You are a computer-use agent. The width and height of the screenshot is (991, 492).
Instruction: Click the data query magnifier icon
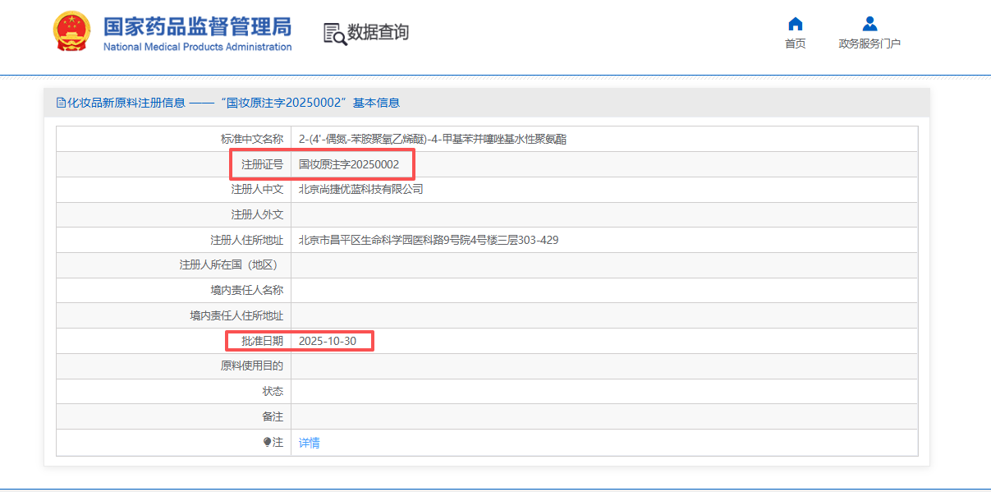click(x=335, y=34)
